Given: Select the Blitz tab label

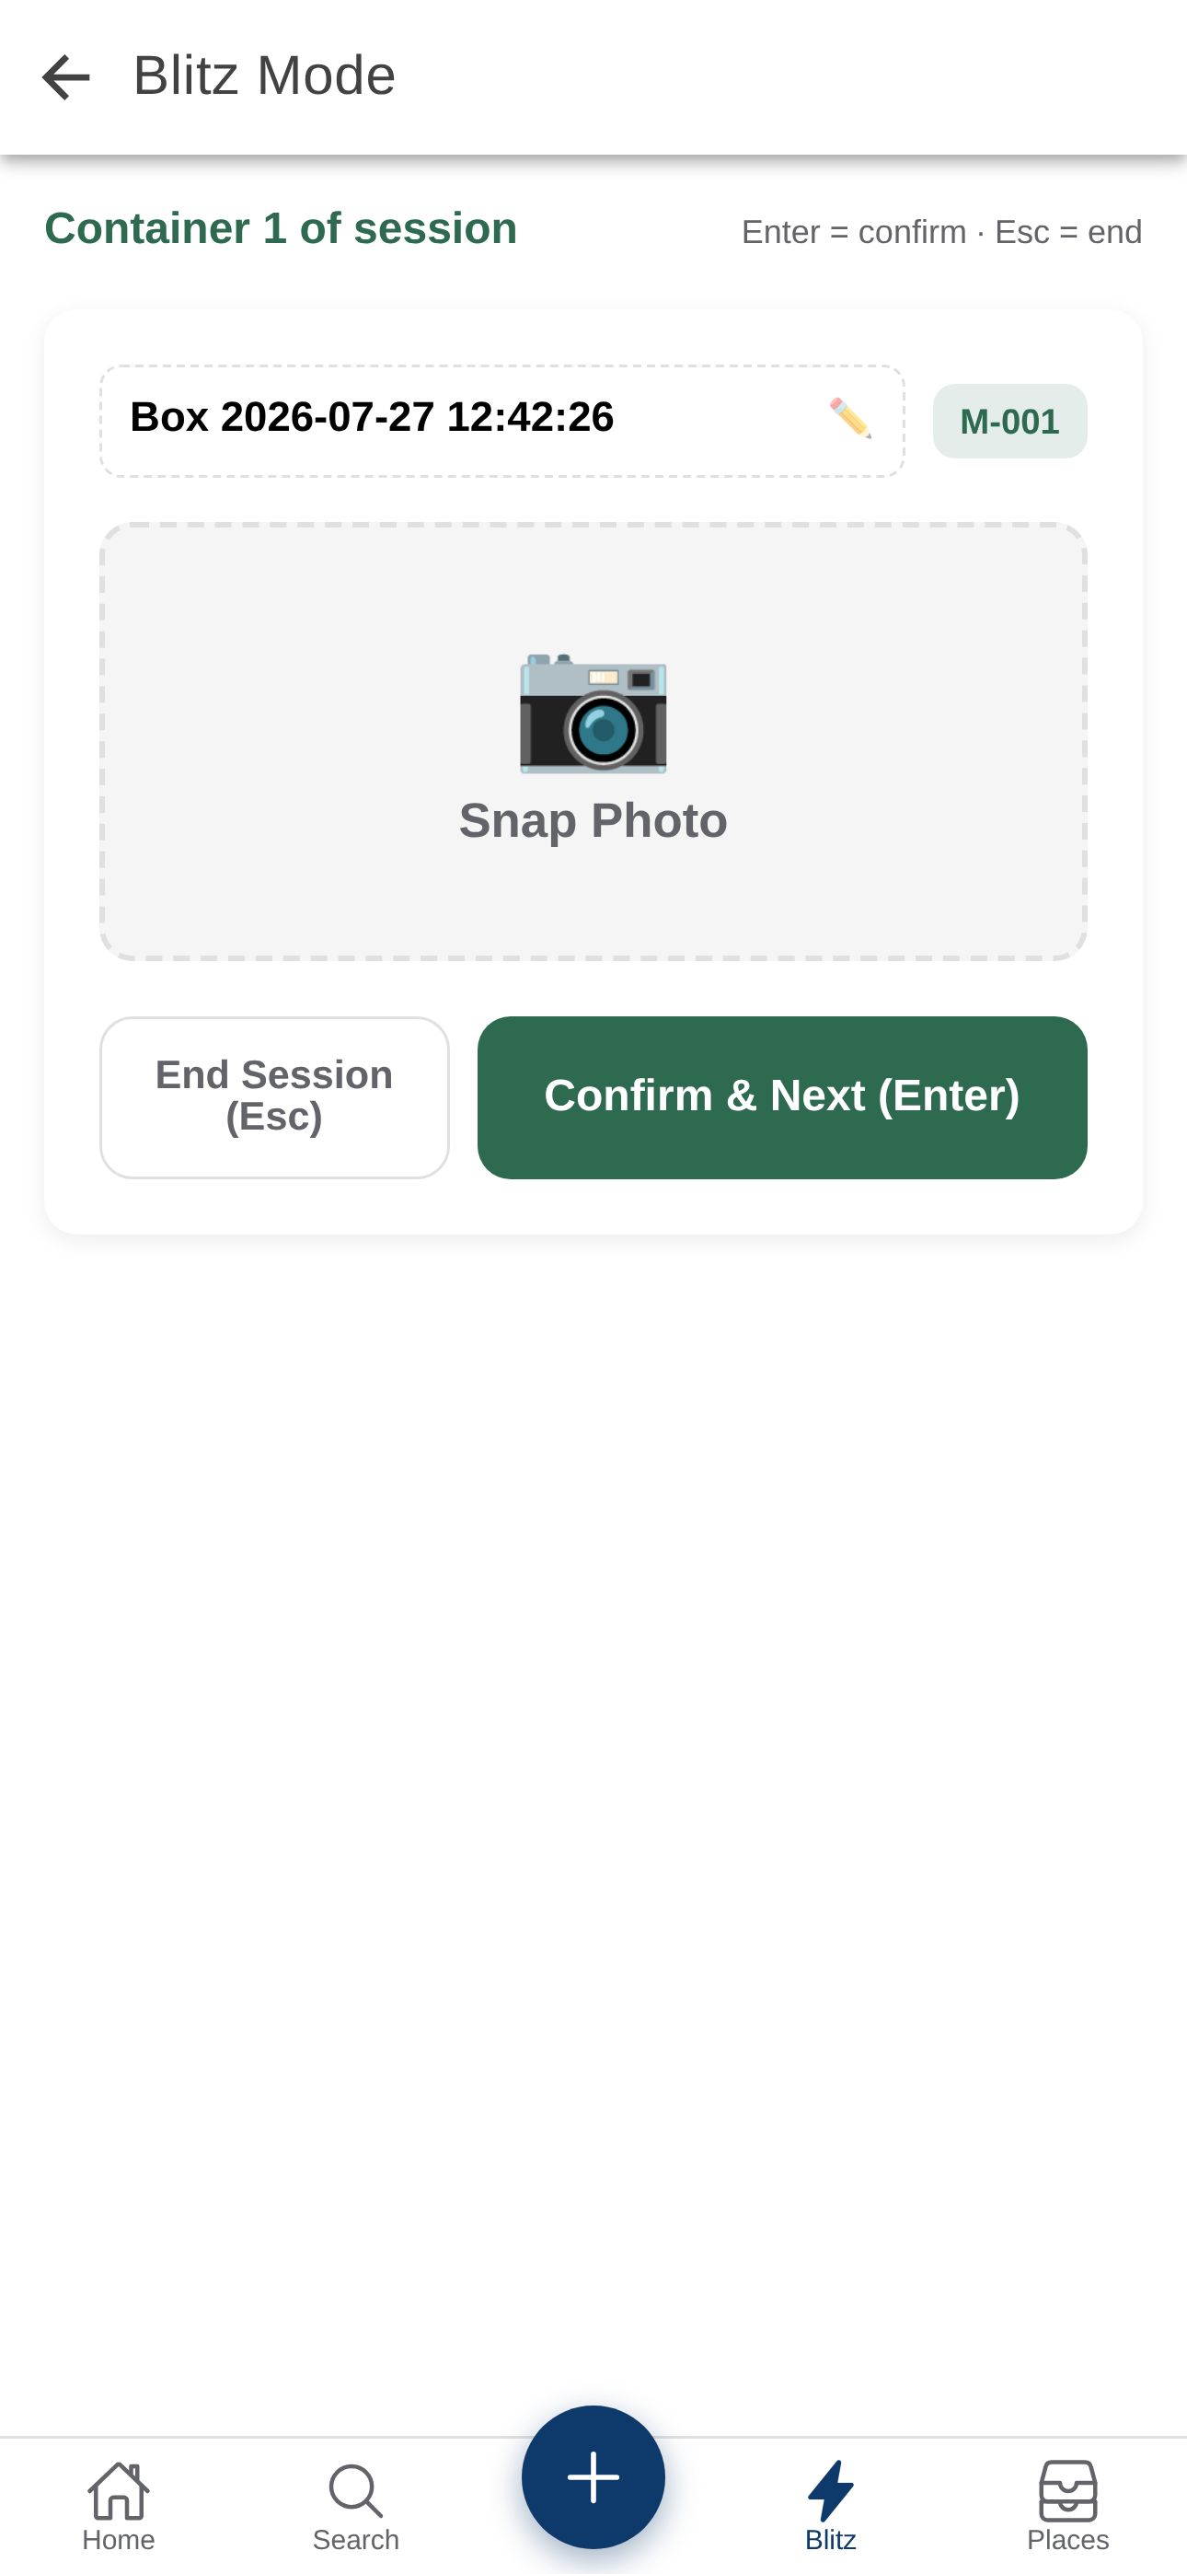Looking at the screenshot, I should point(830,2540).
